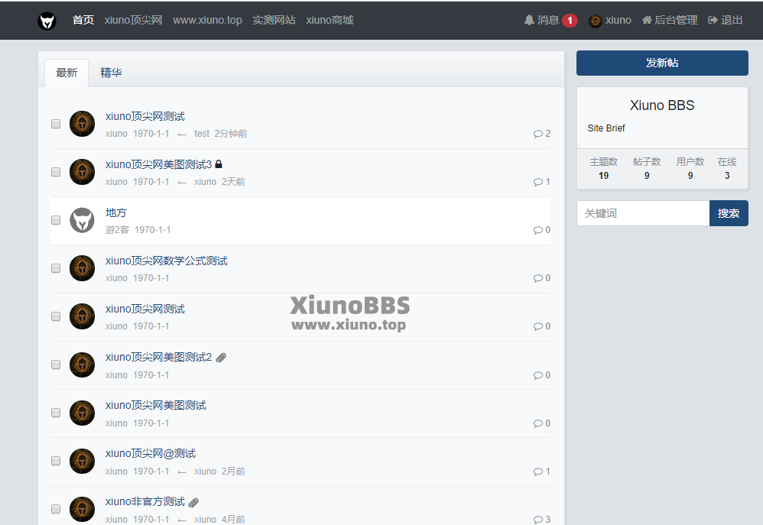
Task: Open avatar of xiuno顶尖网美图测试3 thread
Action: [83, 172]
